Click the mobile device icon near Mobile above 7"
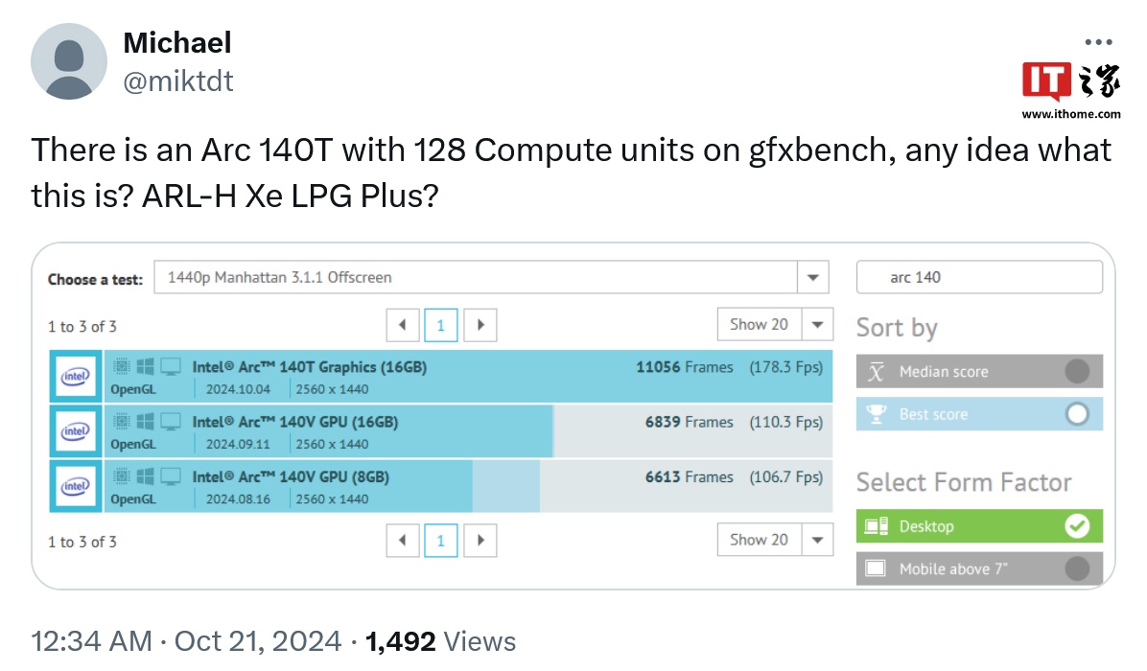1147x671 pixels. 877,567
